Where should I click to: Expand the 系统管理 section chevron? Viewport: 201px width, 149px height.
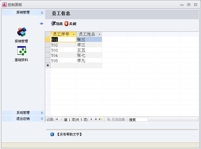point(42,113)
